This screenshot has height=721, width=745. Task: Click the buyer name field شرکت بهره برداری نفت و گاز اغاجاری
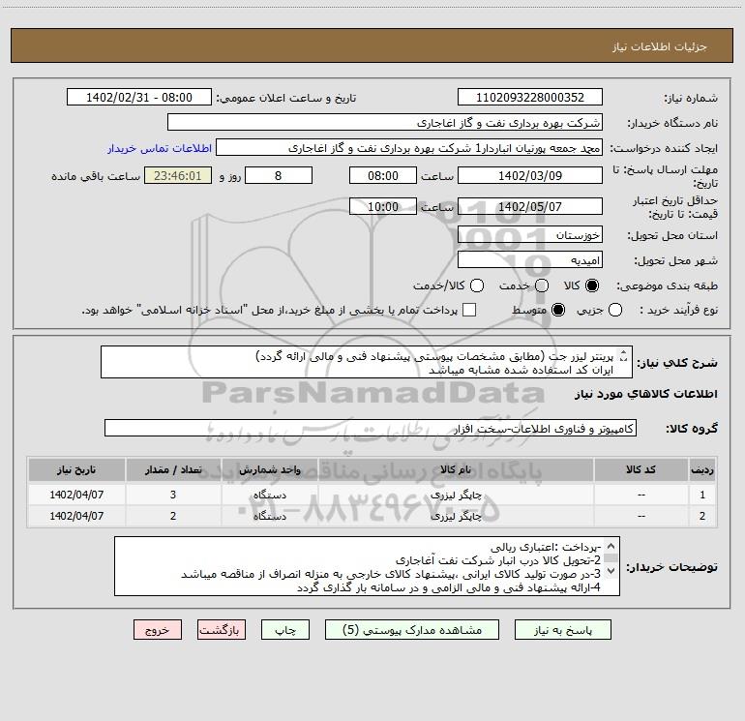coord(385,122)
